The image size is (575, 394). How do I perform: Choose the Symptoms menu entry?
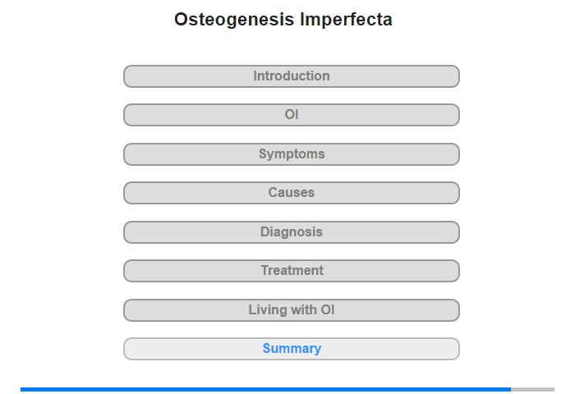coord(291,154)
